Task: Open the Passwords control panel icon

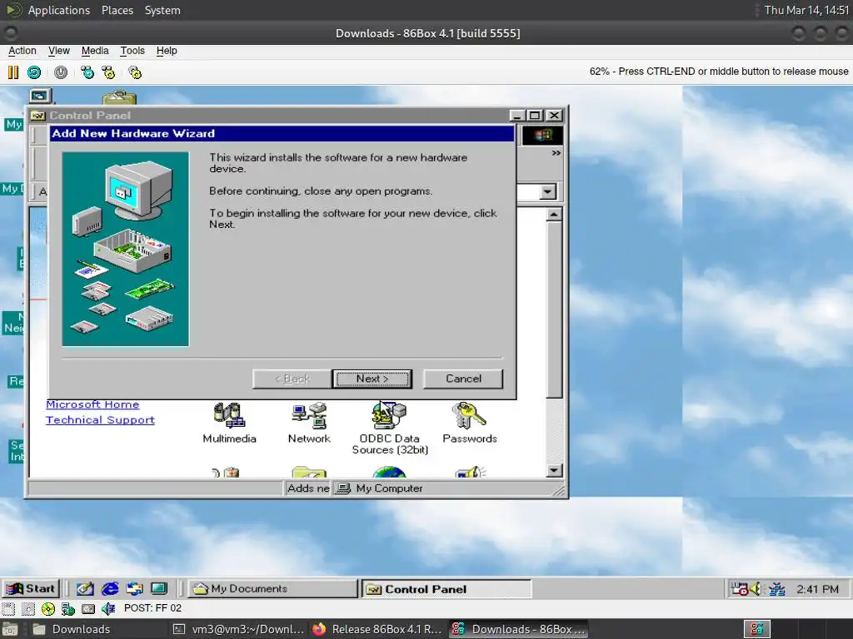Action: tap(470, 423)
